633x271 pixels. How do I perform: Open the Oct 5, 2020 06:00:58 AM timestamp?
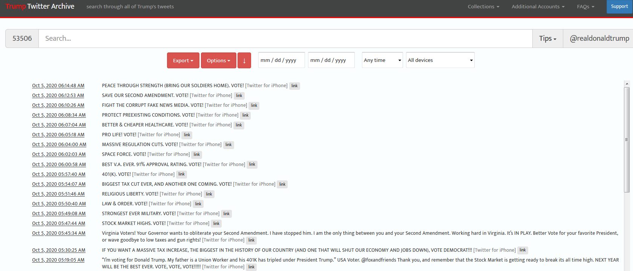[x=59, y=165]
